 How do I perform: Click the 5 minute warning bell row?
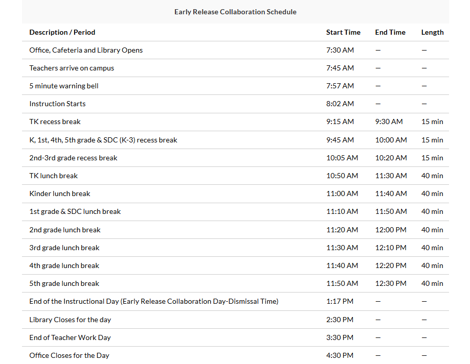point(64,86)
